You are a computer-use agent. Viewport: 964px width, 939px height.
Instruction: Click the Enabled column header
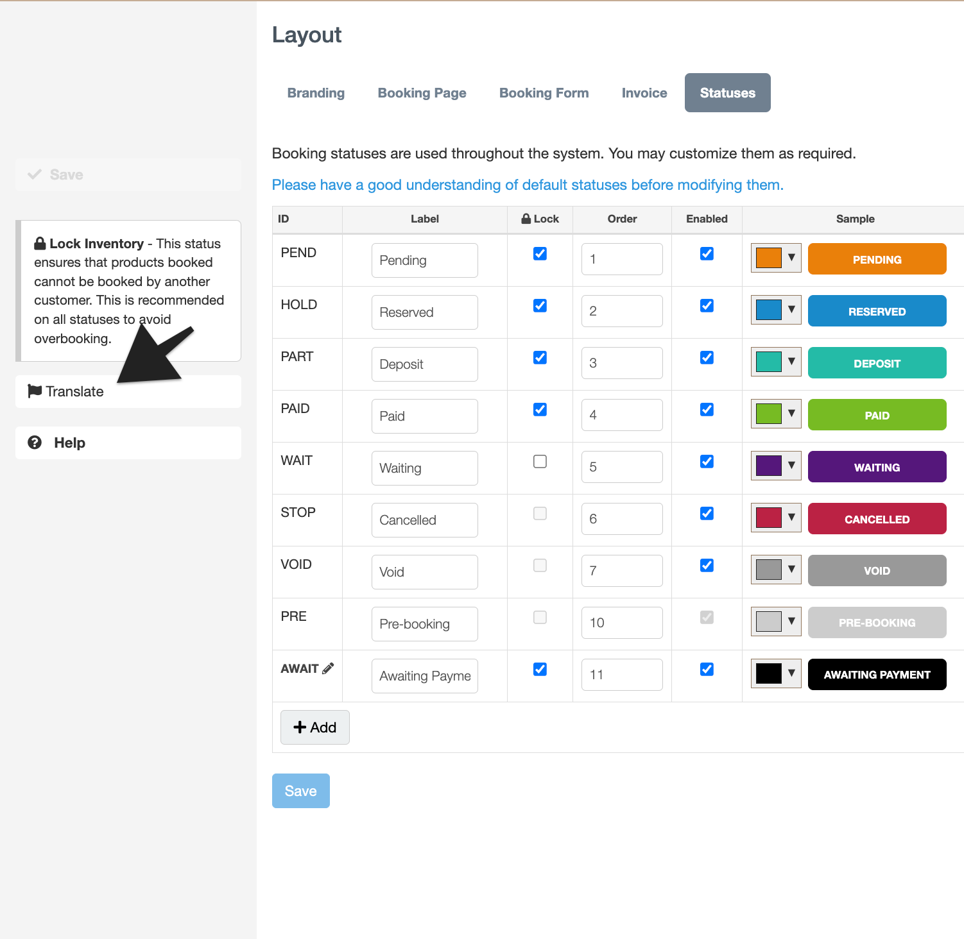707,219
